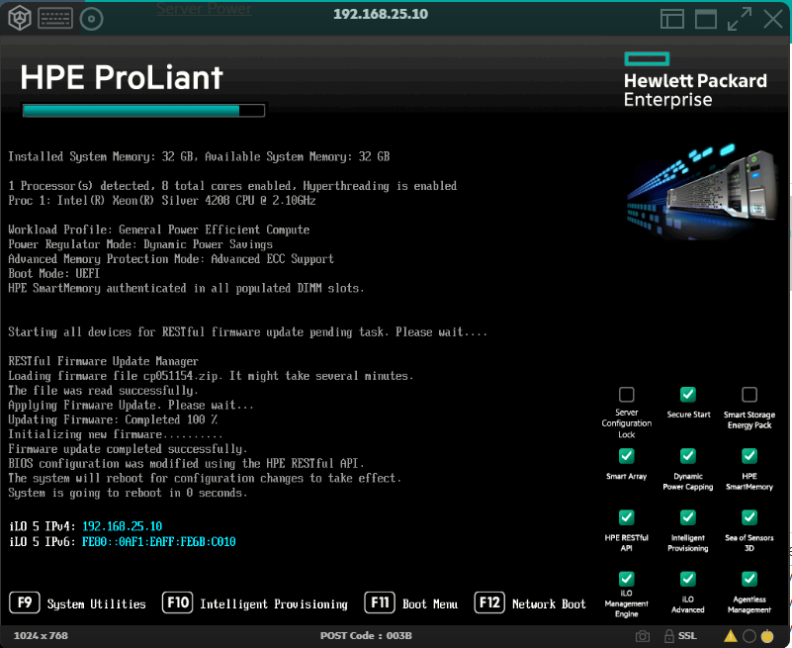The image size is (792, 648).
Task: Click the iLO Management Engine checkbox
Action: coord(626,579)
